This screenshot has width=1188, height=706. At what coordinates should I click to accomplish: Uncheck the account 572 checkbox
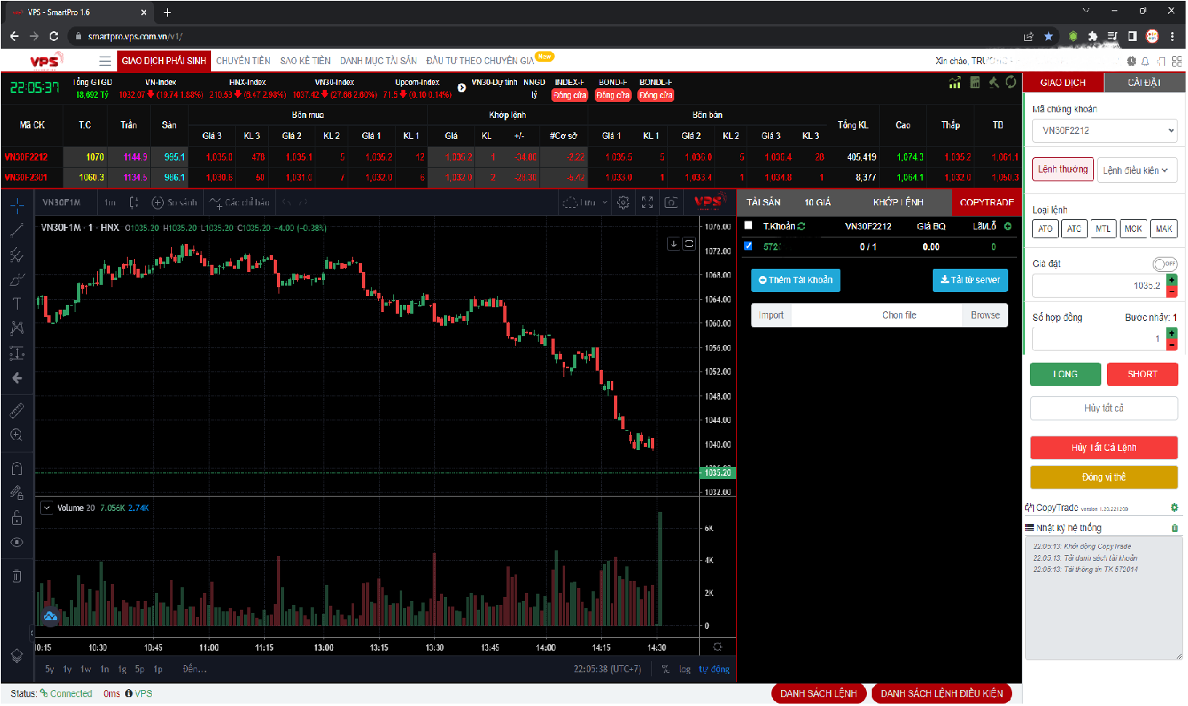tap(748, 246)
